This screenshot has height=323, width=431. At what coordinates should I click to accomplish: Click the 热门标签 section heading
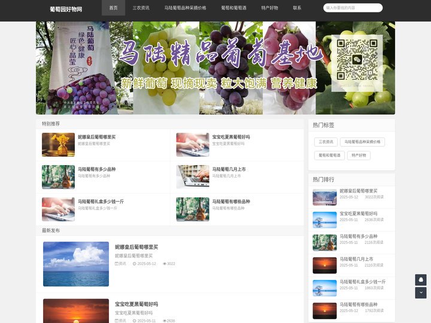(323, 125)
